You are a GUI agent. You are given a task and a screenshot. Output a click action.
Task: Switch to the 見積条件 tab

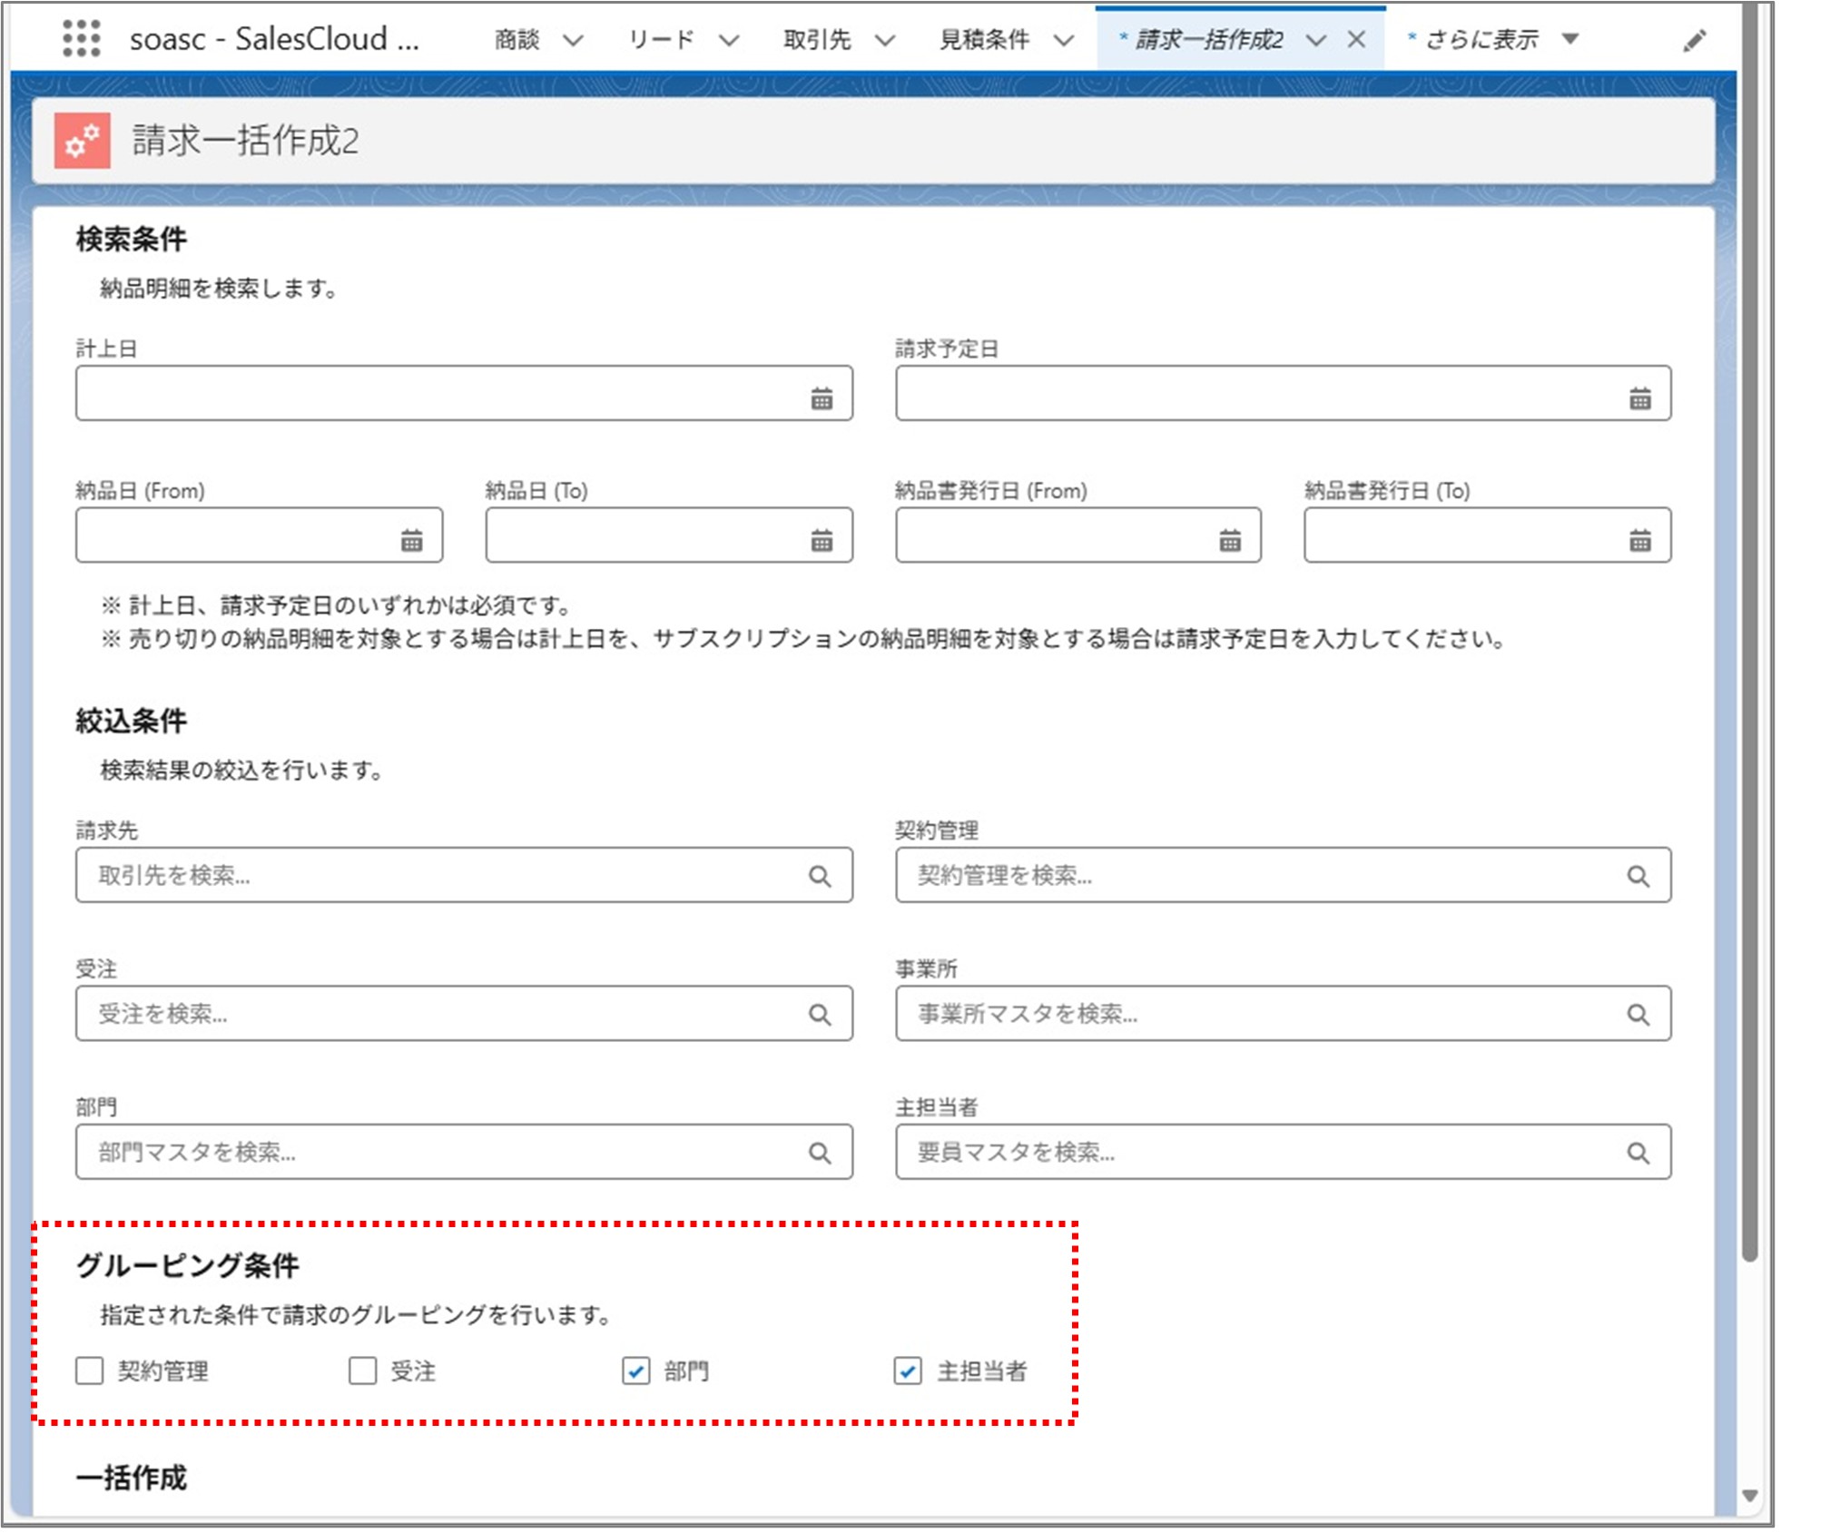pos(984,39)
